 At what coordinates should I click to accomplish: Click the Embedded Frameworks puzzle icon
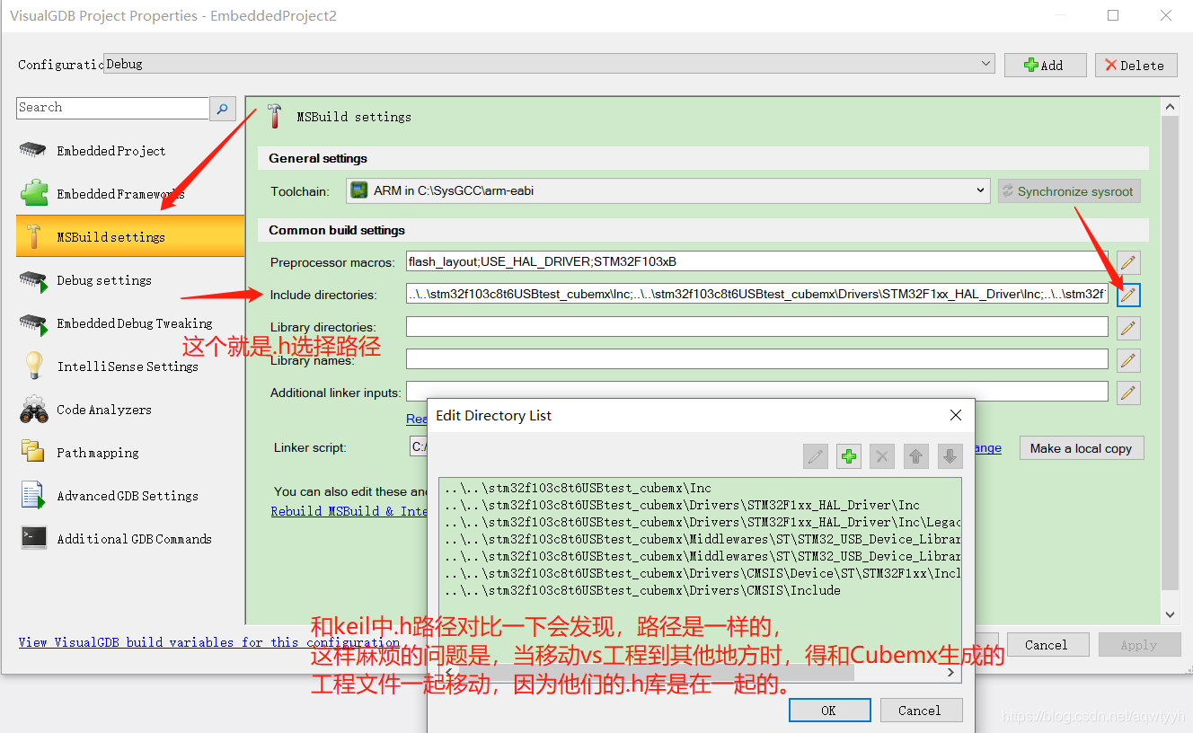(x=33, y=193)
